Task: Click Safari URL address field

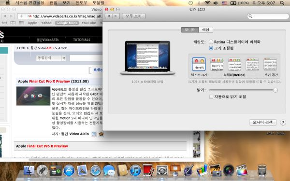Action: [x=64, y=16]
